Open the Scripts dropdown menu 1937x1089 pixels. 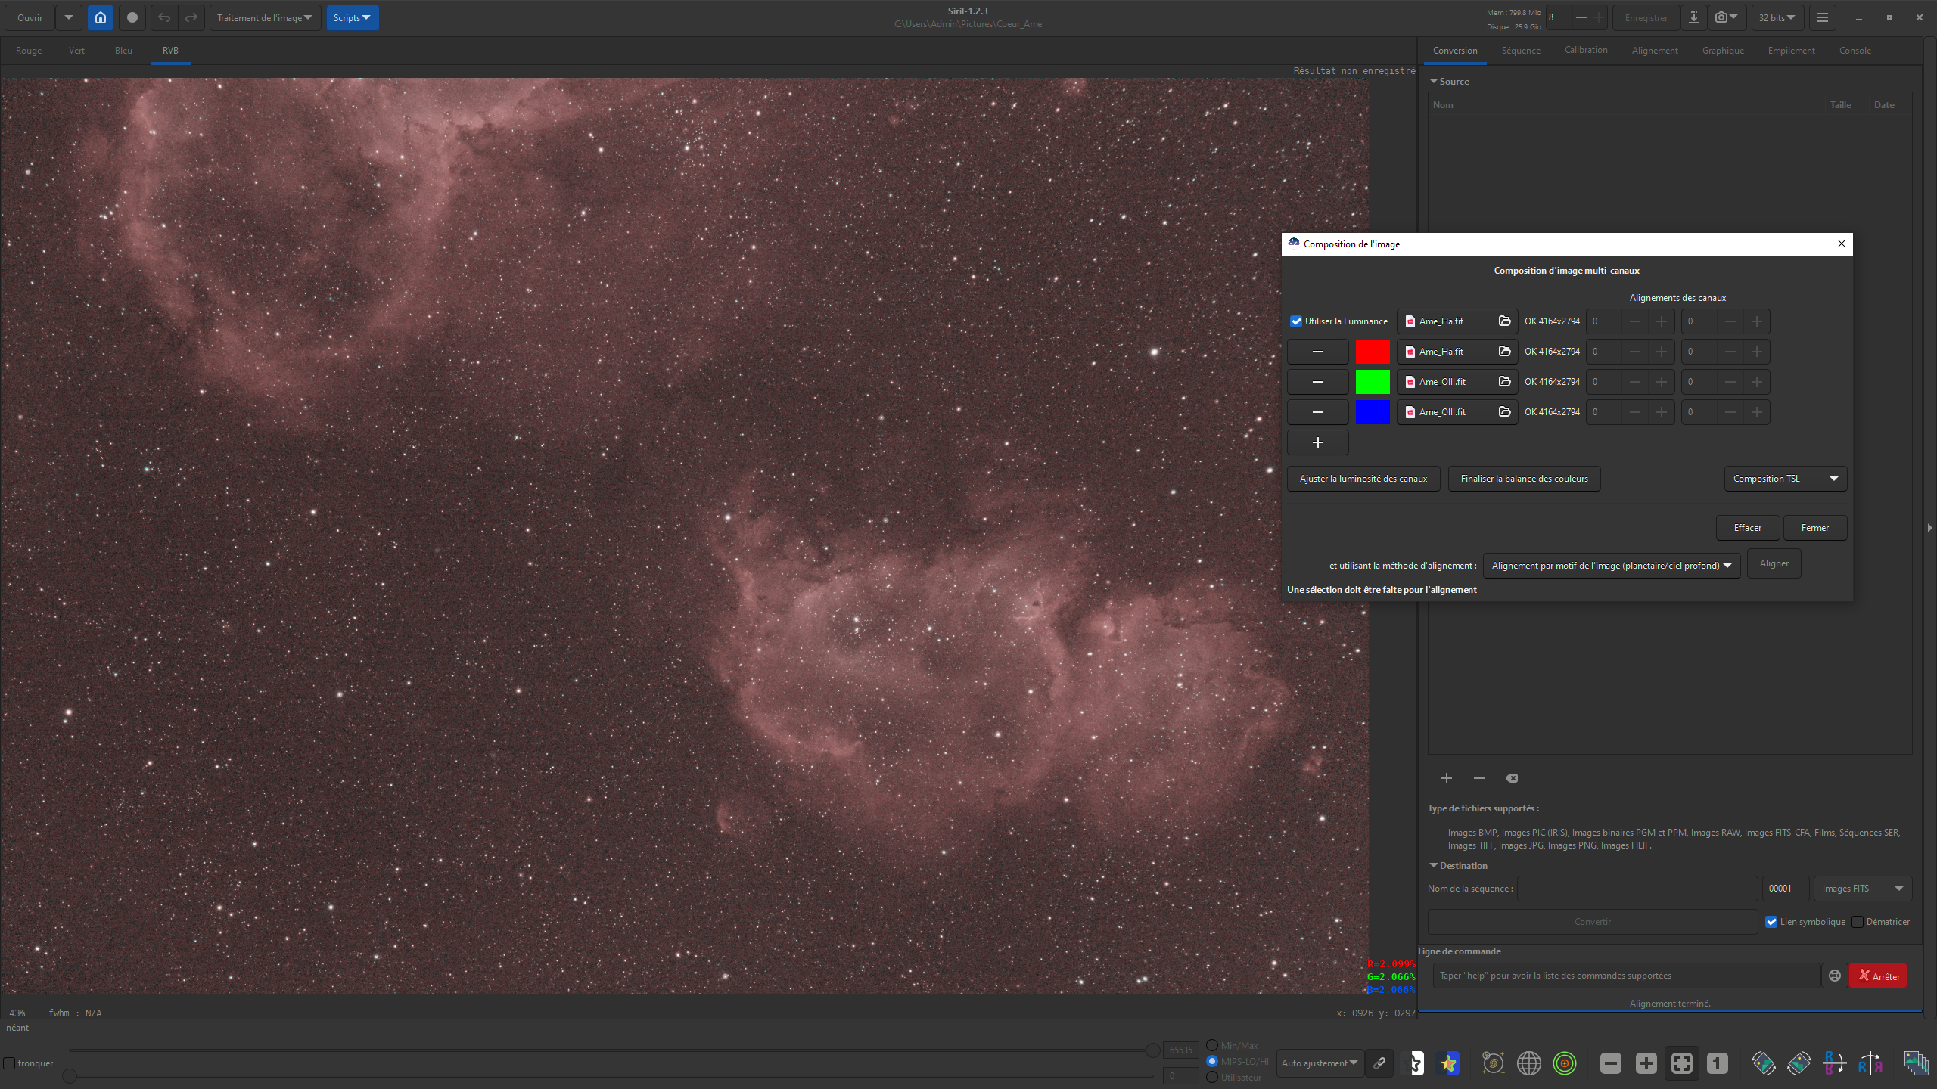pyautogui.click(x=353, y=17)
